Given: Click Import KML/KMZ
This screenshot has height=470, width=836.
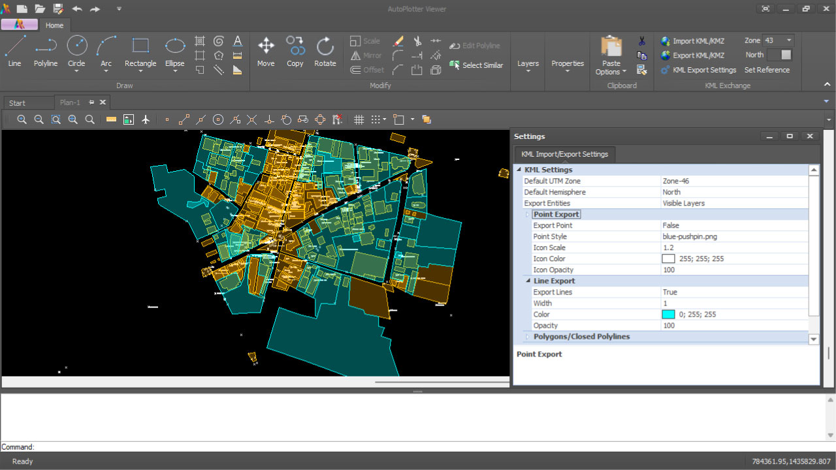Looking at the screenshot, I should (x=692, y=40).
